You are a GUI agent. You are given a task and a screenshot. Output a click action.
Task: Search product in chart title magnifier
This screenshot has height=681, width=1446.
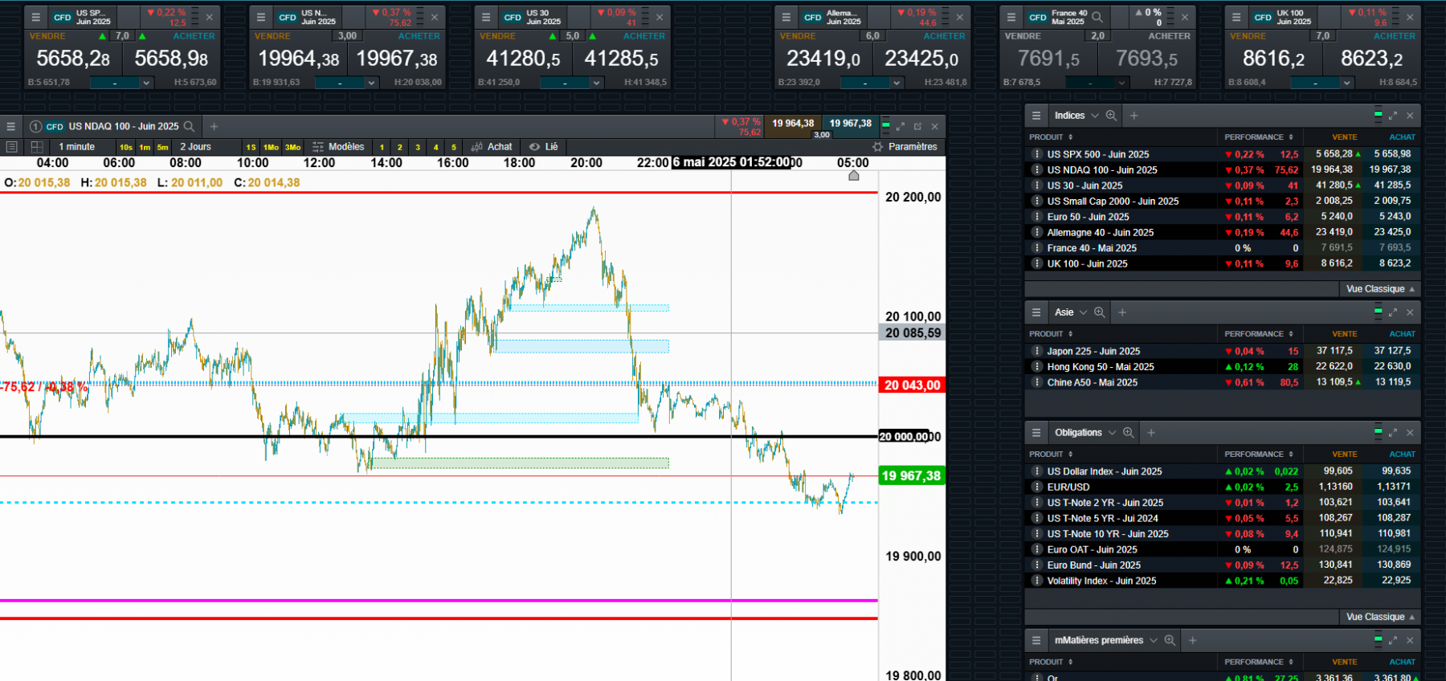[x=189, y=126]
